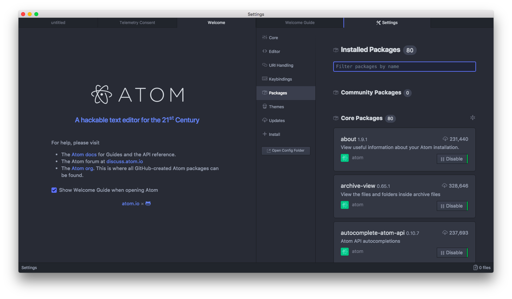Open the atom.io link
512x299 pixels.
click(131, 204)
